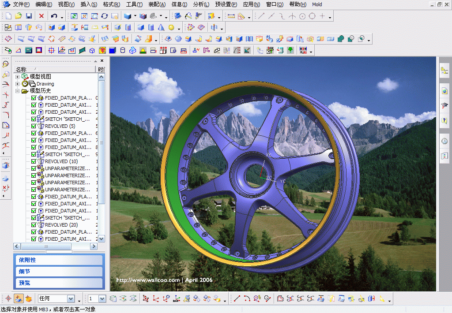Click the red X delete icon
Viewport: 452px width, 313px height.
(x=41, y=16)
